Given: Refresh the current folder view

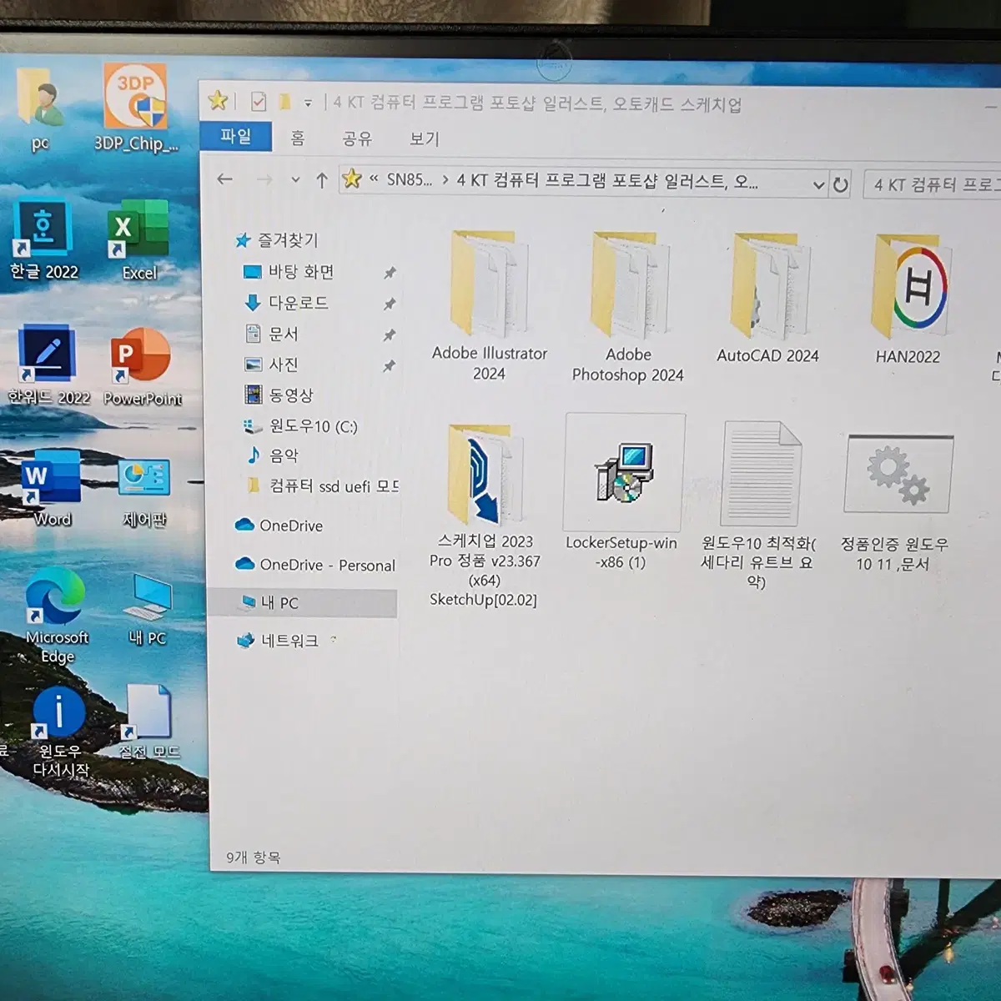Looking at the screenshot, I should [841, 184].
